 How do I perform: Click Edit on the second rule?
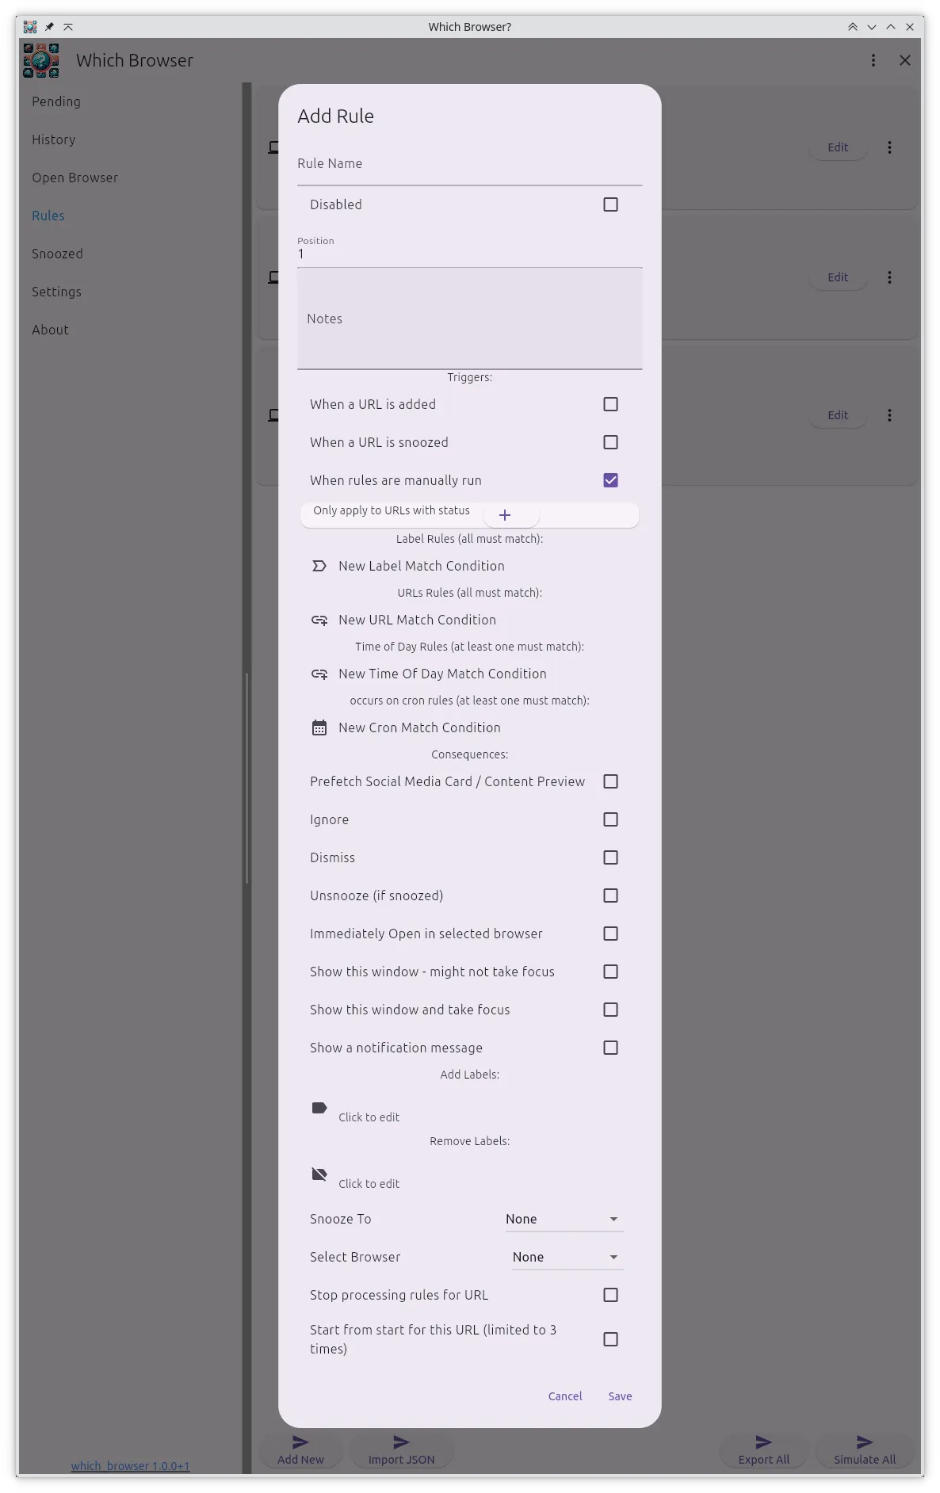pos(838,277)
